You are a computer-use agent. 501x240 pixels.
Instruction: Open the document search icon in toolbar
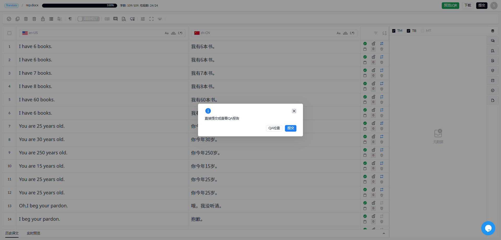[x=124, y=19]
